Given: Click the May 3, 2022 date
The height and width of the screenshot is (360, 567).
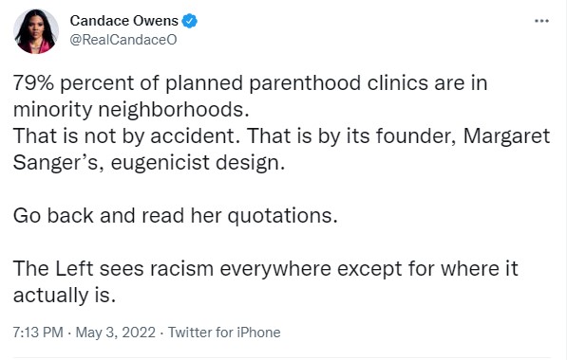Looking at the screenshot, I should pos(115,333).
